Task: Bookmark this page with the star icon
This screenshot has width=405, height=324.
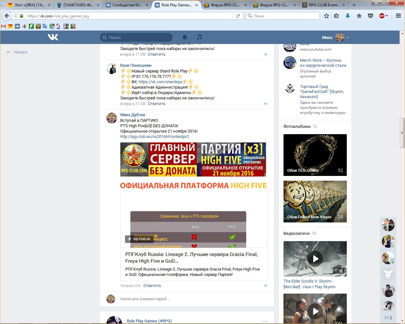Action: [x=327, y=16]
